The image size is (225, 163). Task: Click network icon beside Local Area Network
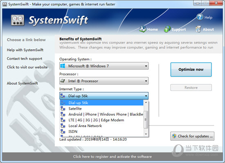63,126
